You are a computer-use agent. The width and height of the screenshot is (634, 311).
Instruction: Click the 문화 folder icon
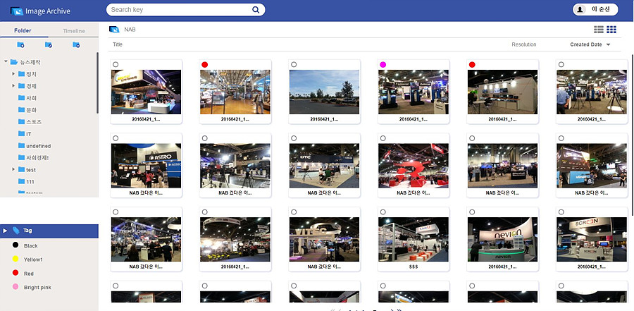click(21, 110)
